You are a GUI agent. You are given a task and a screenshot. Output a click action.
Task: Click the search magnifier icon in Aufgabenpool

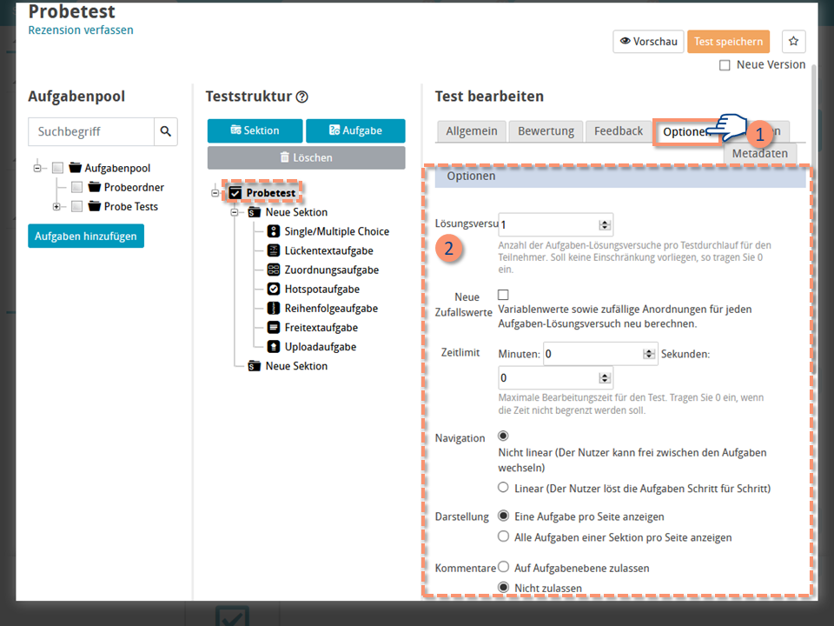166,131
